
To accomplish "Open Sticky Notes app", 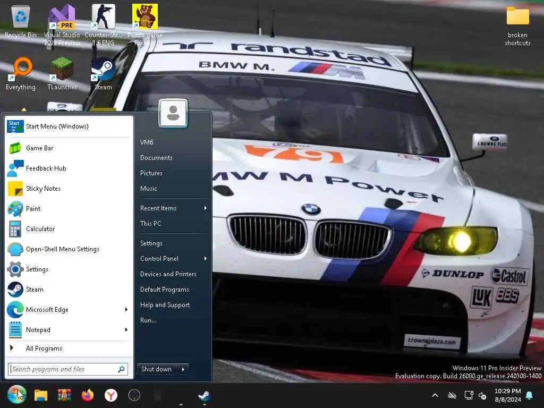I will [69, 189].
